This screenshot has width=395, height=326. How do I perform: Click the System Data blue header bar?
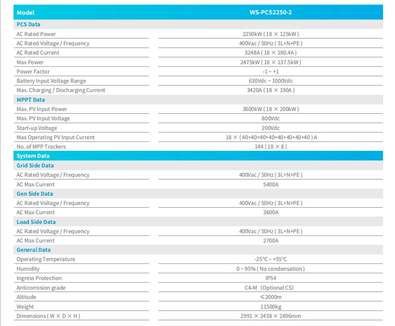(x=198, y=156)
